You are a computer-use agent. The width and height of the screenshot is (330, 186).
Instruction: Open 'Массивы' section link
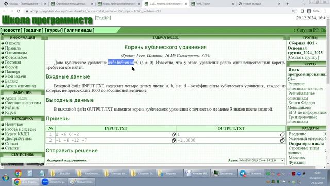click(x=297, y=158)
